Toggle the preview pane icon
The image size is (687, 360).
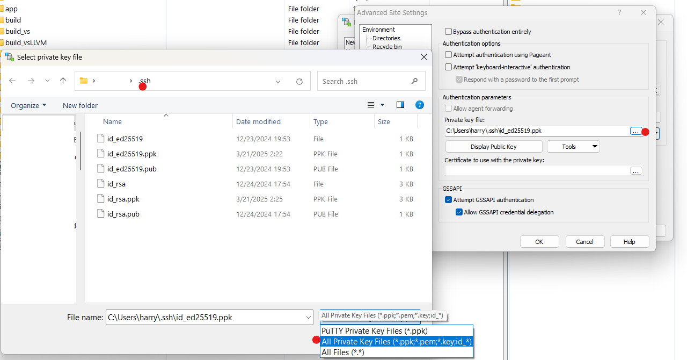[400, 105]
